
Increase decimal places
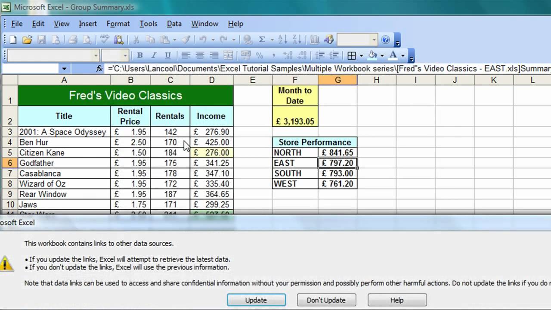pyautogui.click(x=288, y=56)
